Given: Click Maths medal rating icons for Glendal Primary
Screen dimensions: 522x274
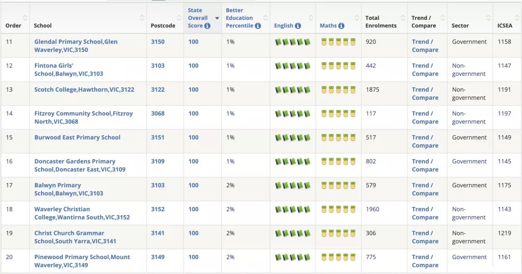Looking at the screenshot, I should point(338,42).
